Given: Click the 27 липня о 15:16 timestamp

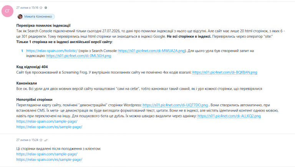Looking at the screenshot, I should pos(27,8).
